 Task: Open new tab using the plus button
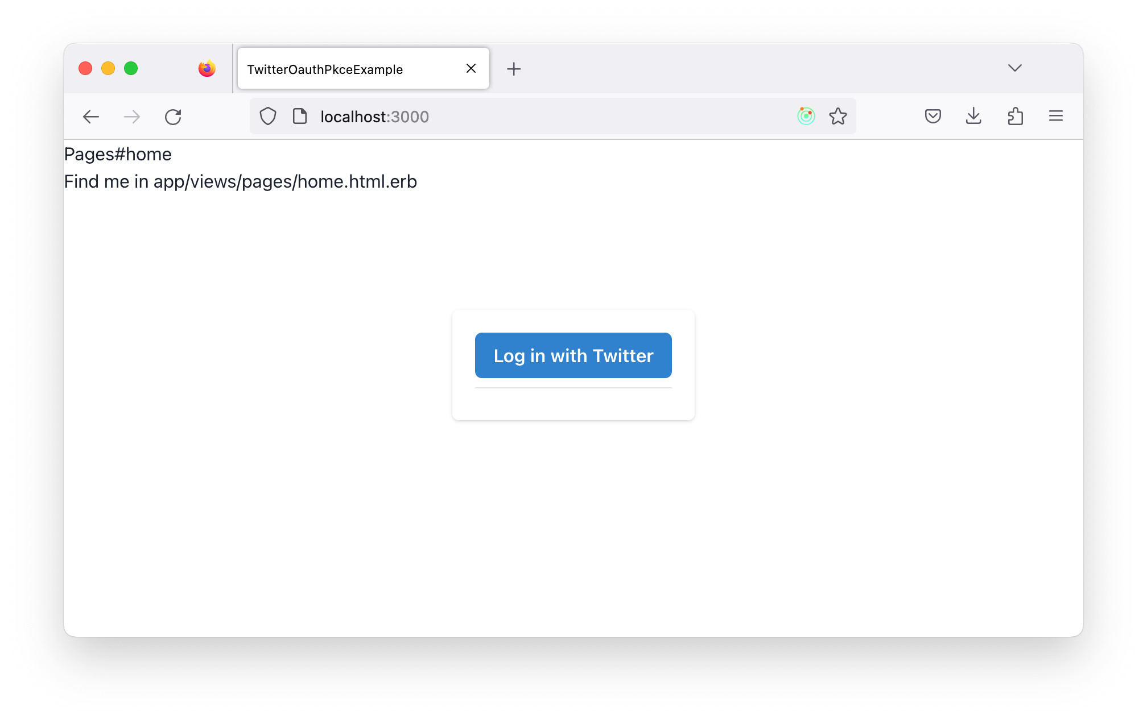point(514,69)
